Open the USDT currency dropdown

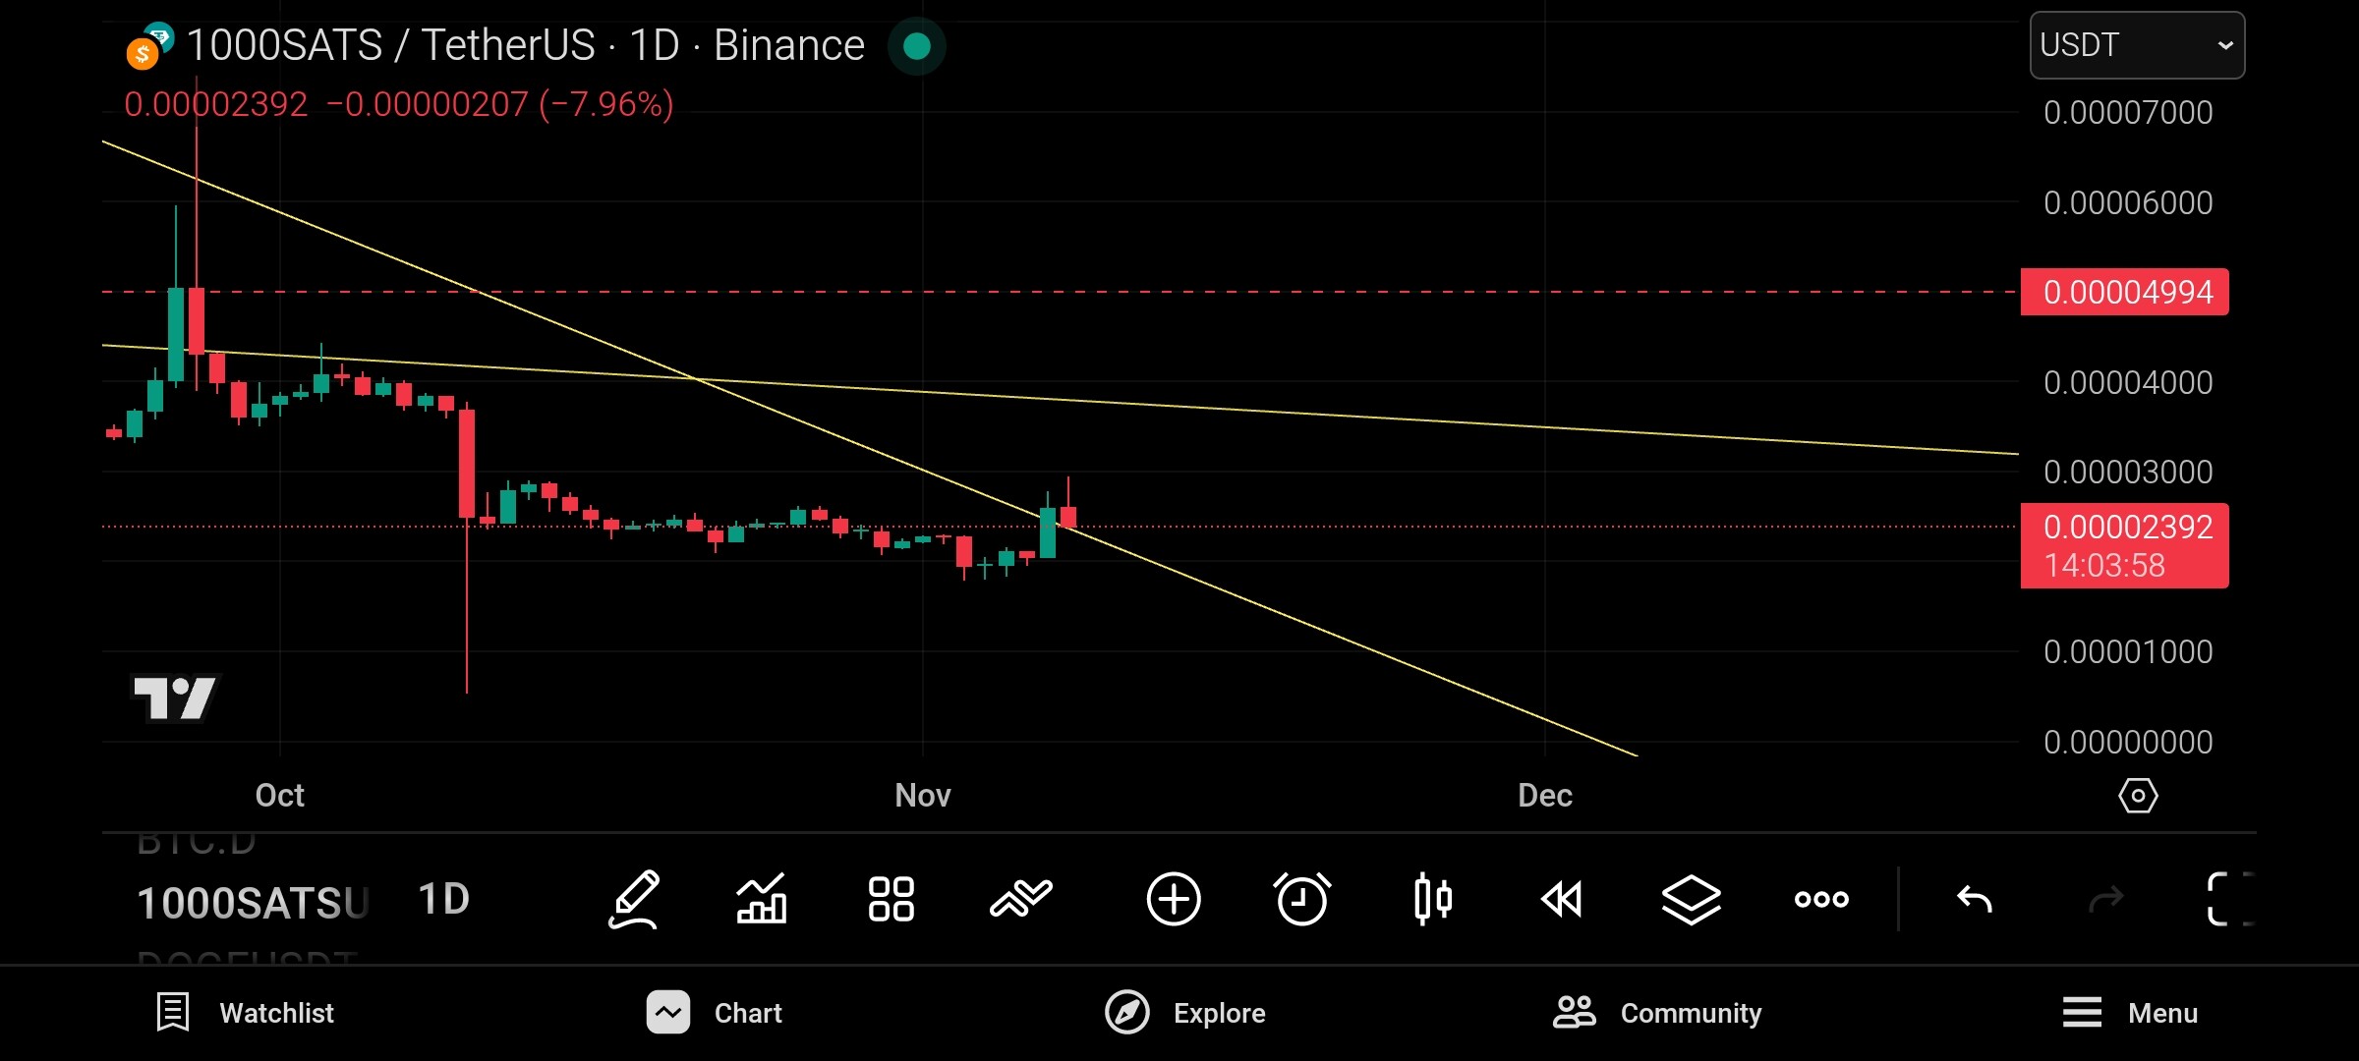tap(2137, 45)
